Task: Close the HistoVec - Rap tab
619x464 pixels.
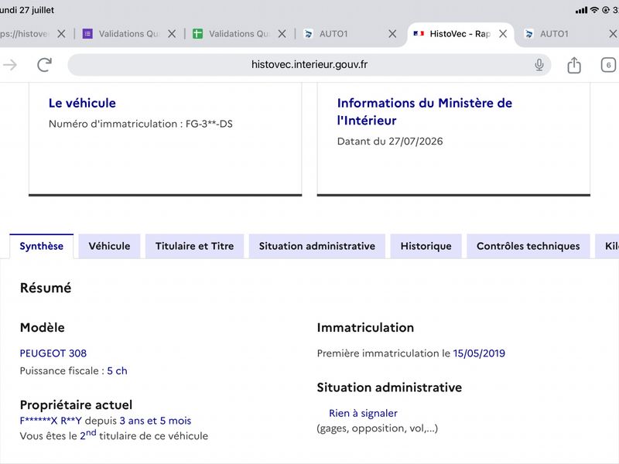Action: [503, 34]
